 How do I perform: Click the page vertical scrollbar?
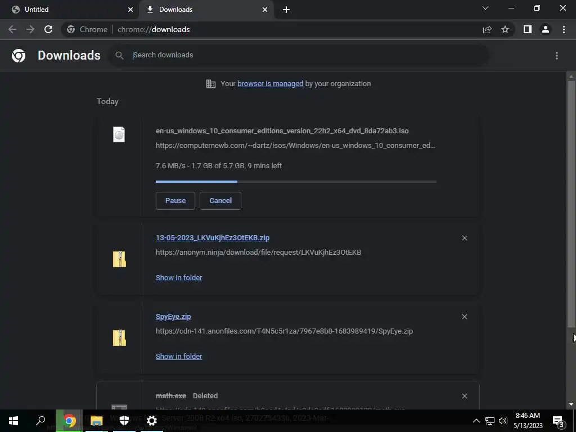[x=571, y=204]
